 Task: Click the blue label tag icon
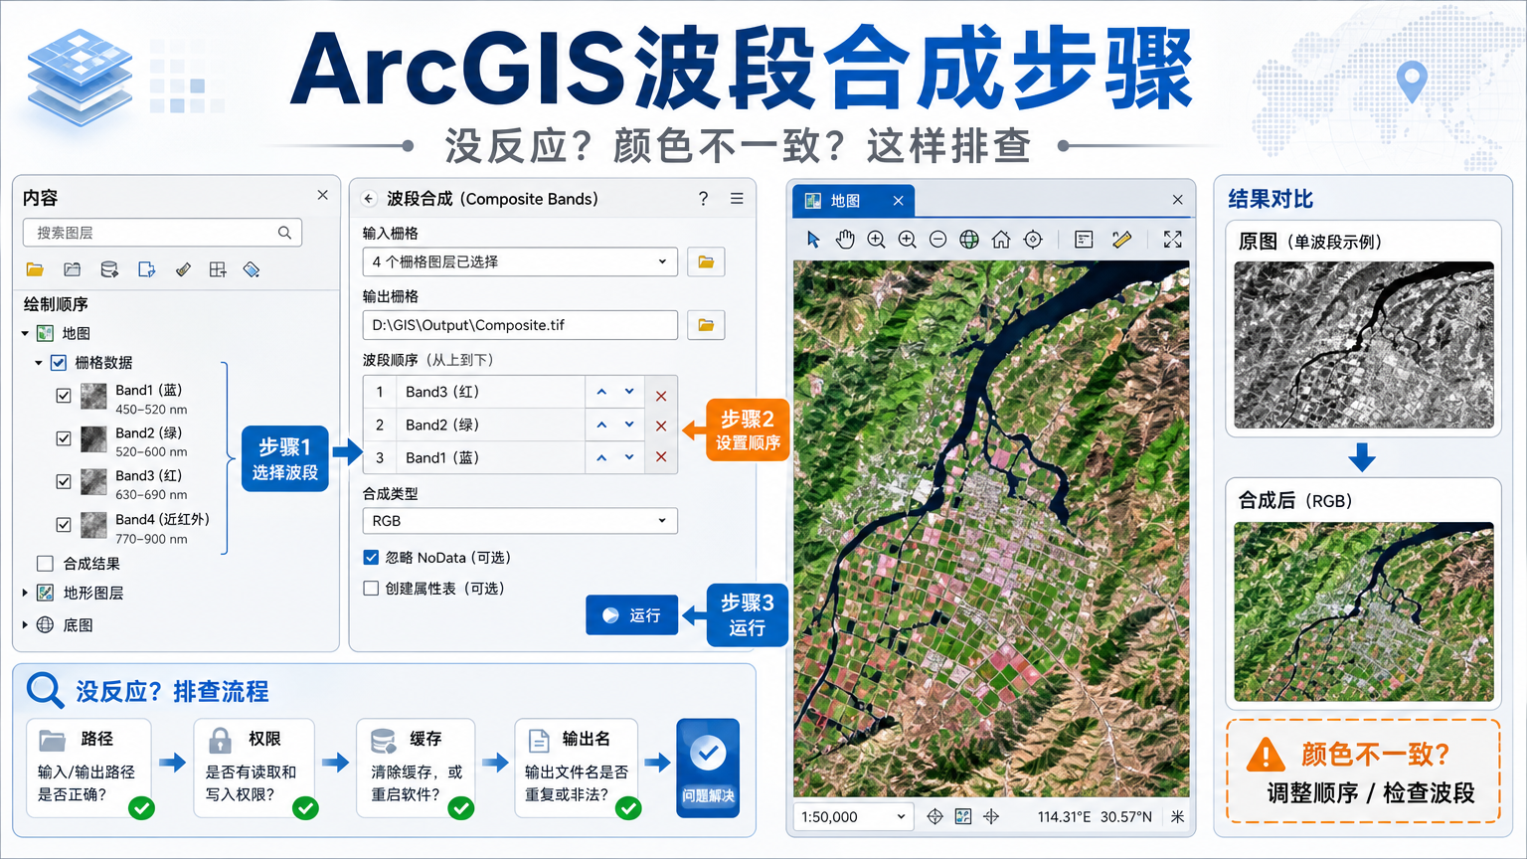click(252, 269)
